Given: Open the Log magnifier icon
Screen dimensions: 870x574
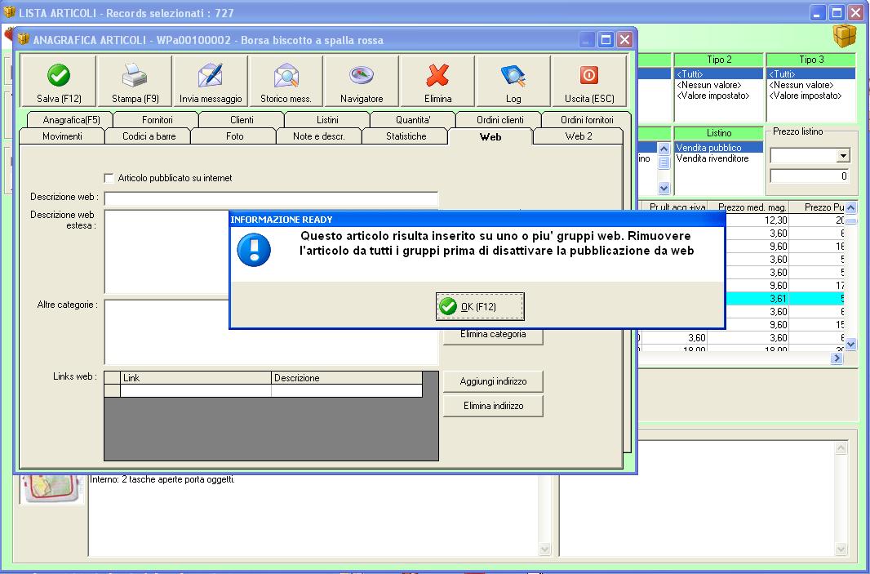Looking at the screenshot, I should pos(513,75).
